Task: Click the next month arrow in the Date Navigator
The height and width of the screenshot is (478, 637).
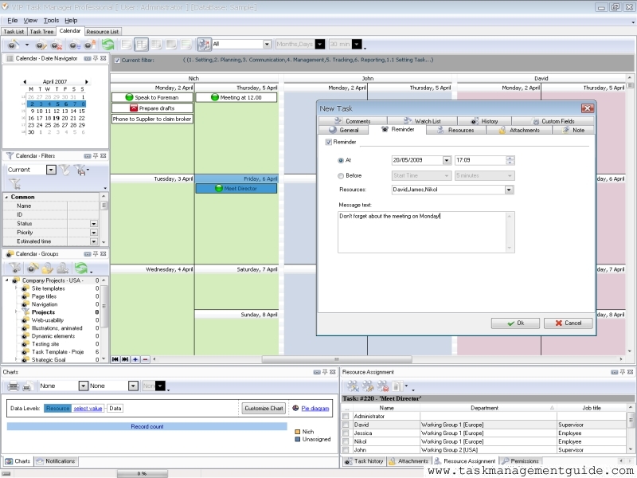Action: click(x=87, y=82)
